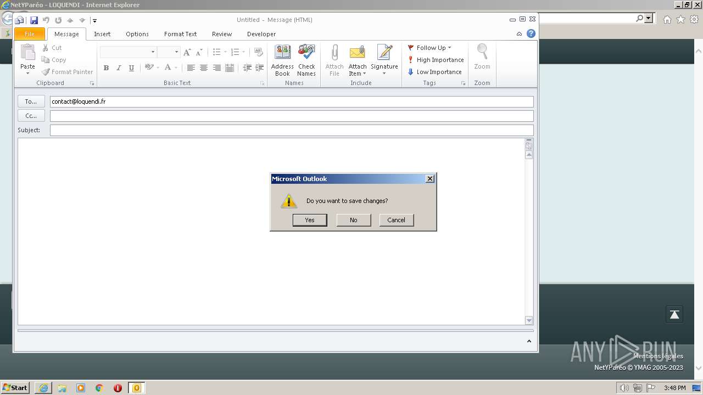Click Yes to save changes
703x395 pixels.
310,220
